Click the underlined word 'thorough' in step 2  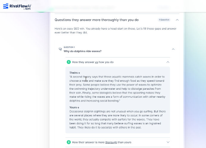[111, 142]
